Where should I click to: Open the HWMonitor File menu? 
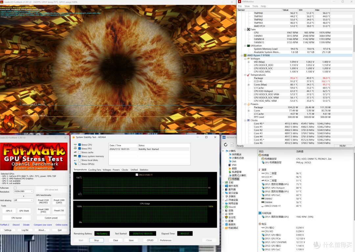[240, 6]
